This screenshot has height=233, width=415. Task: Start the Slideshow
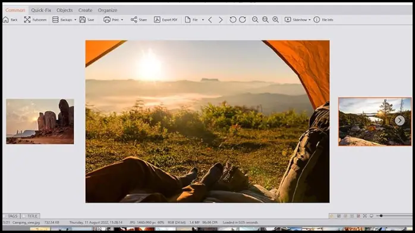point(295,20)
